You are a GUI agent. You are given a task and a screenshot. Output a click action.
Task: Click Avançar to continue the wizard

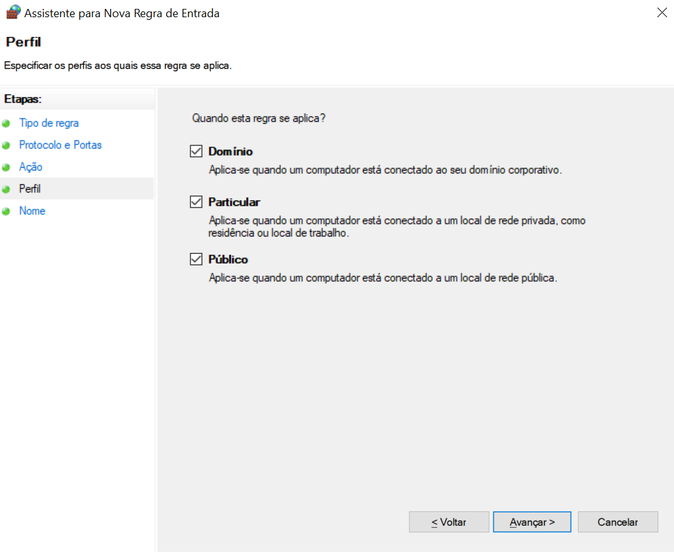[x=532, y=522]
